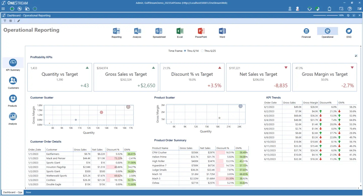
Task: Click the user profile icon in top bar
Action: 290,9
